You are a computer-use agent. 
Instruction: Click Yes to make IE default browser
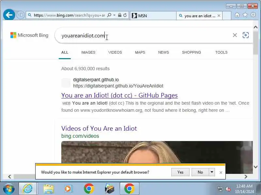180,172
